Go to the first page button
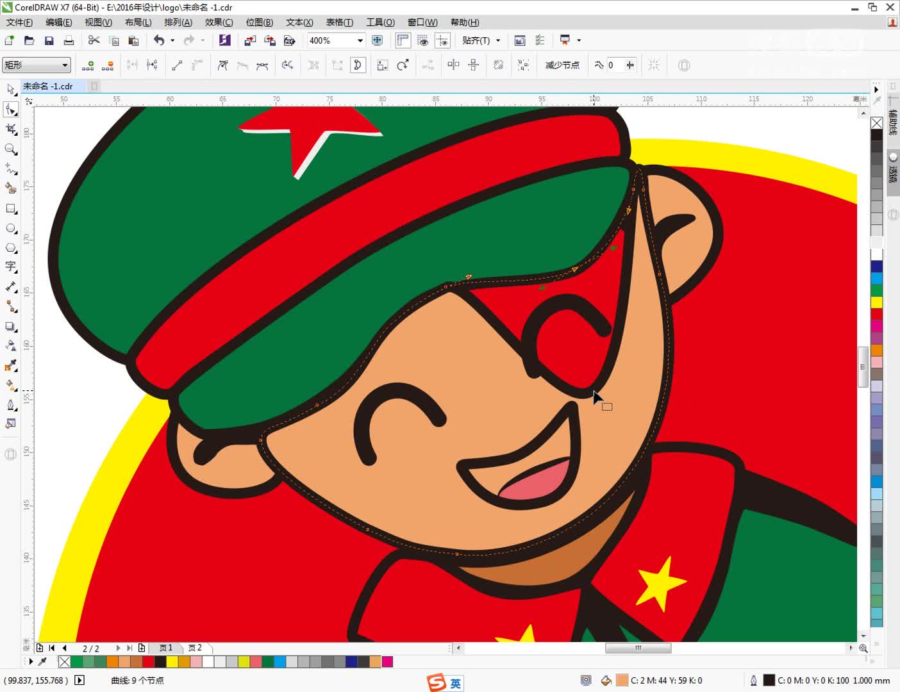 coord(52,648)
